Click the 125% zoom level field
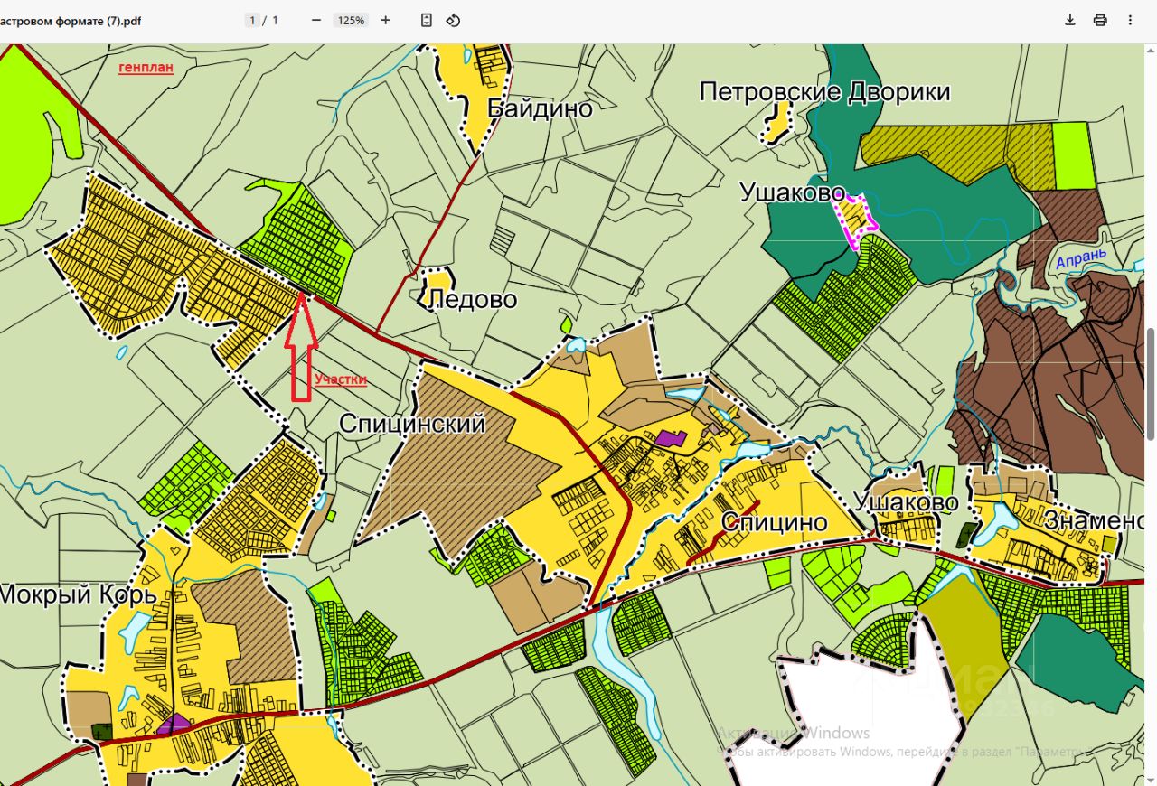Viewport: 1157px width, 786px height. pos(351,20)
